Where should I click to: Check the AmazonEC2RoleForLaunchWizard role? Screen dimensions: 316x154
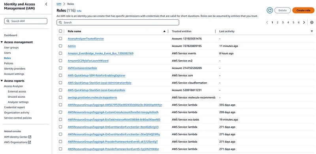click(60, 61)
